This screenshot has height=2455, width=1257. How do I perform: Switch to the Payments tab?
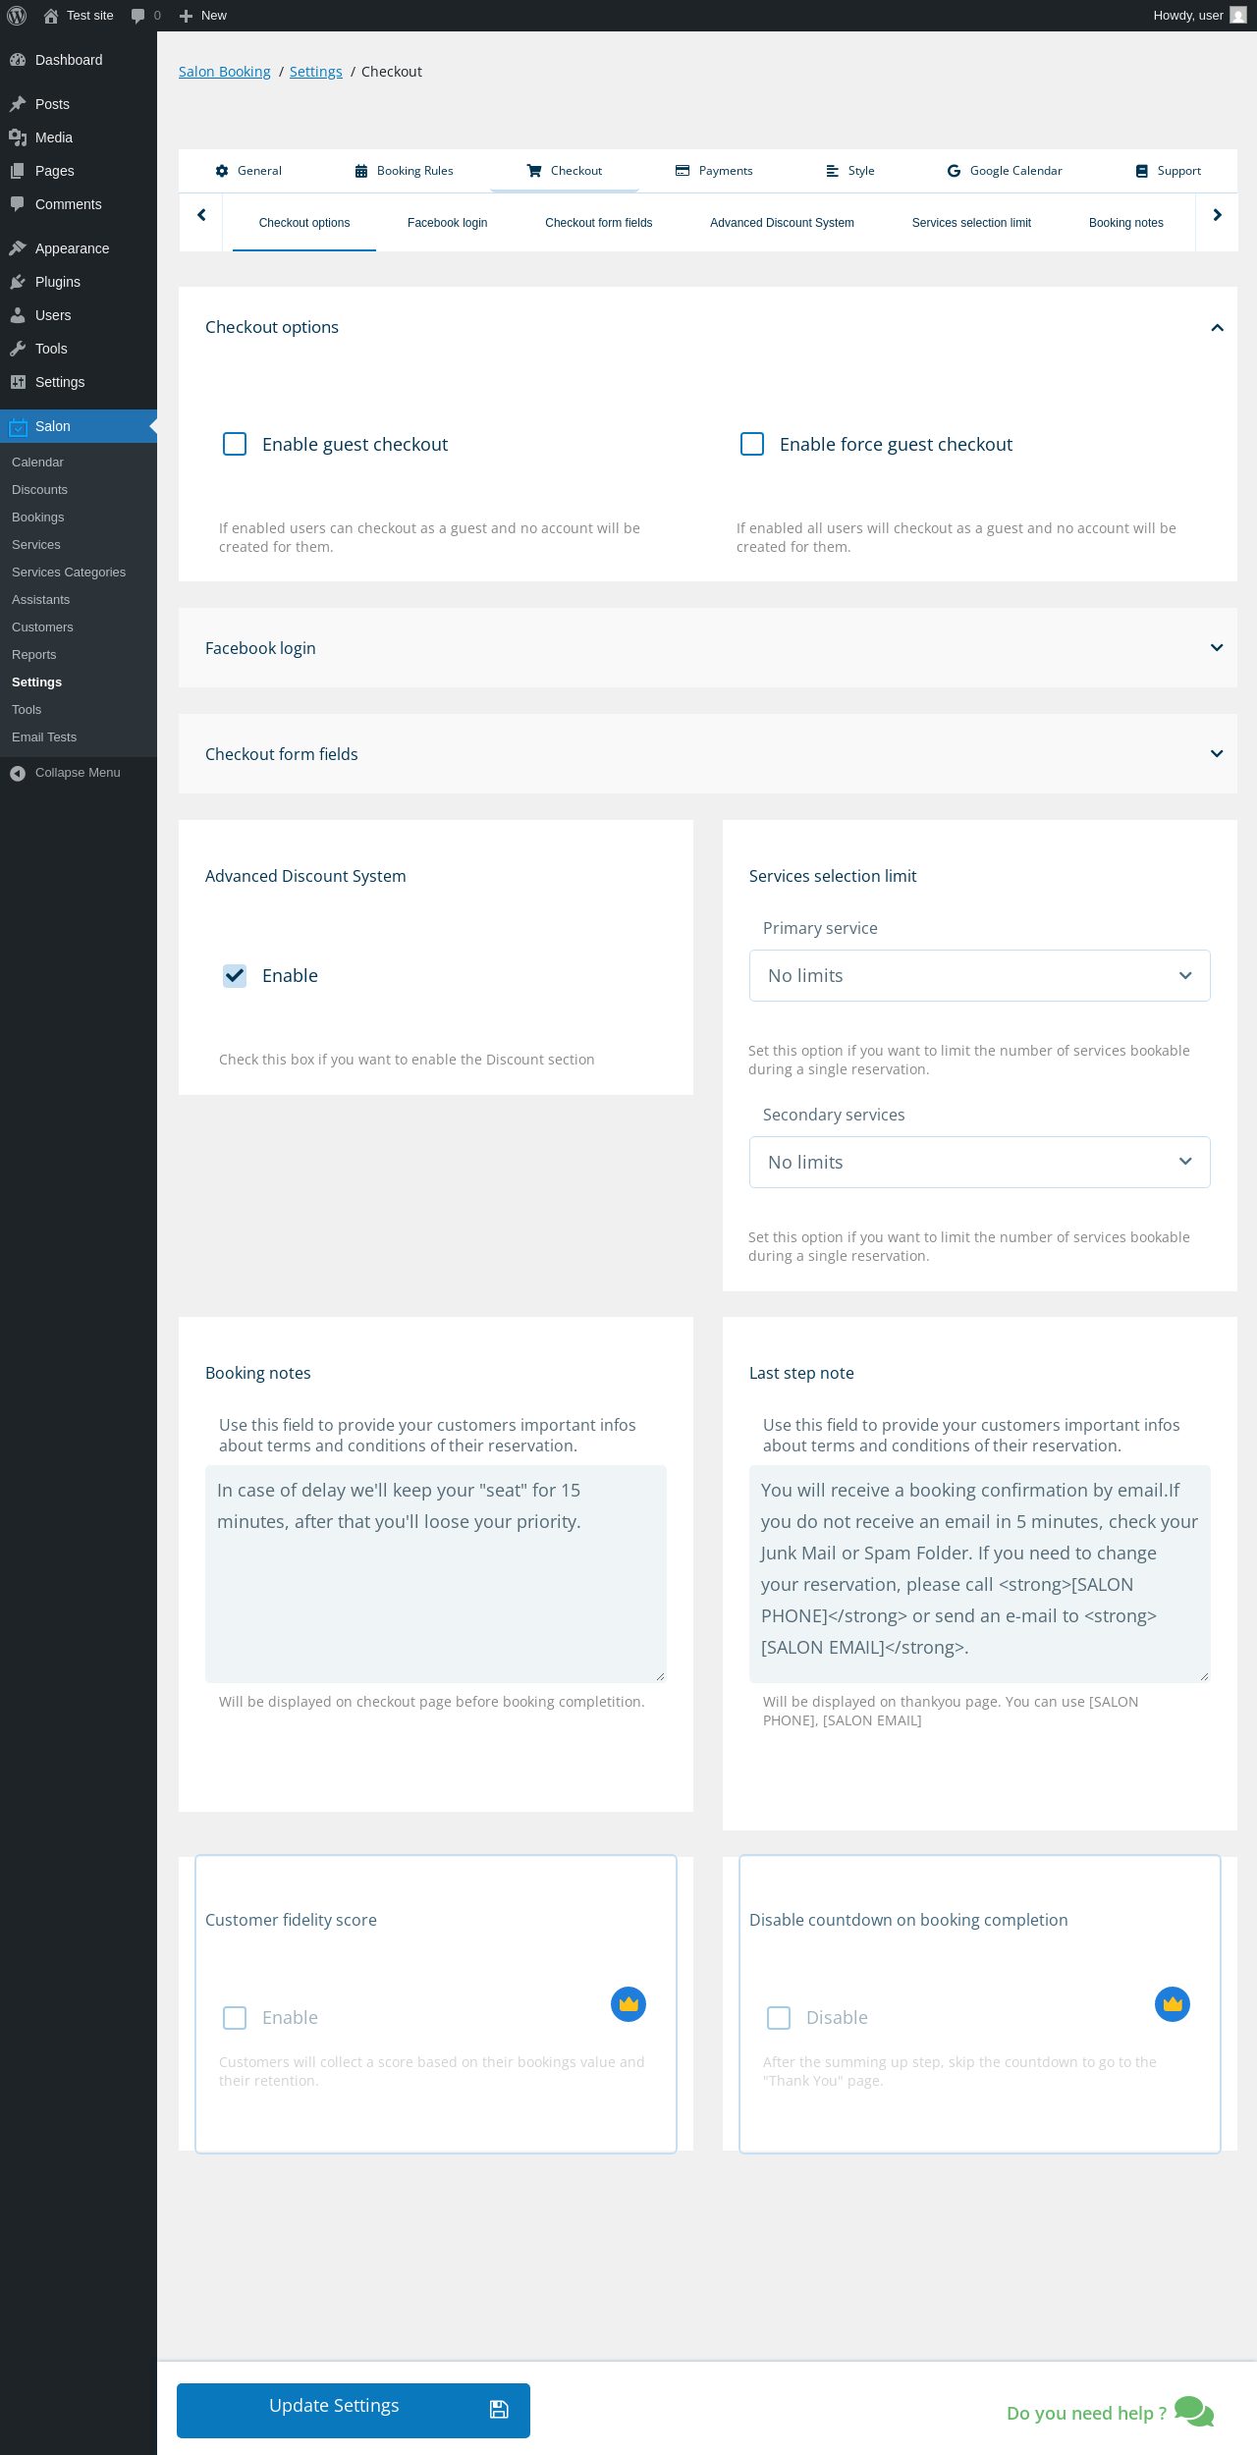pos(714,171)
